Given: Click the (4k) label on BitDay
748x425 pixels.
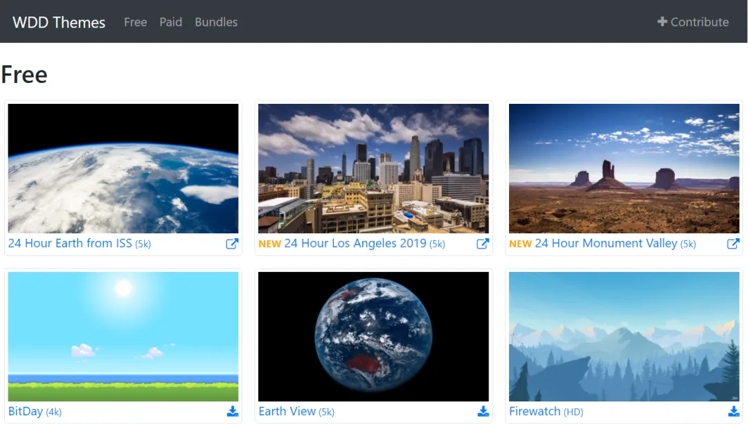Looking at the screenshot, I should click(54, 412).
